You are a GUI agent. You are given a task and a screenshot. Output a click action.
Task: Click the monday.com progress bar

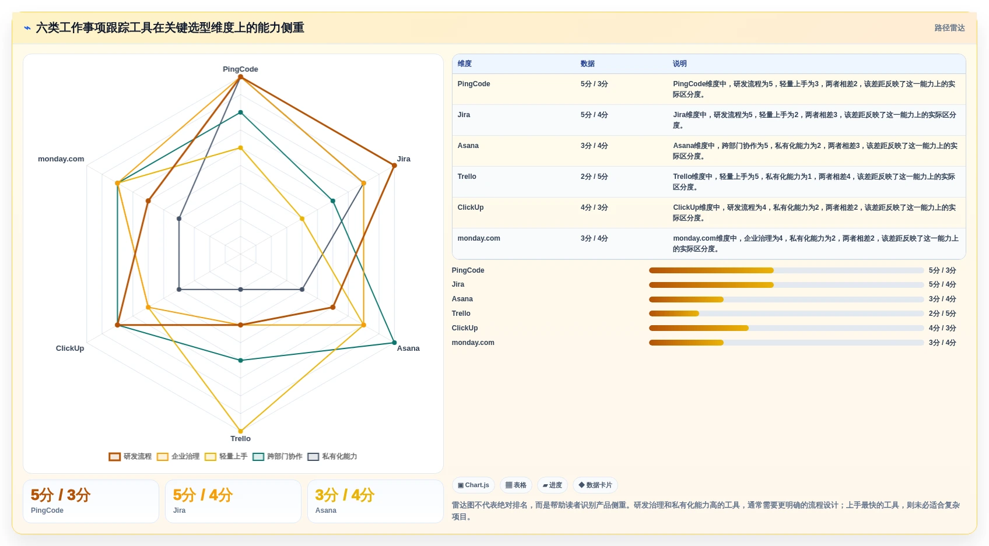pyautogui.click(x=786, y=343)
